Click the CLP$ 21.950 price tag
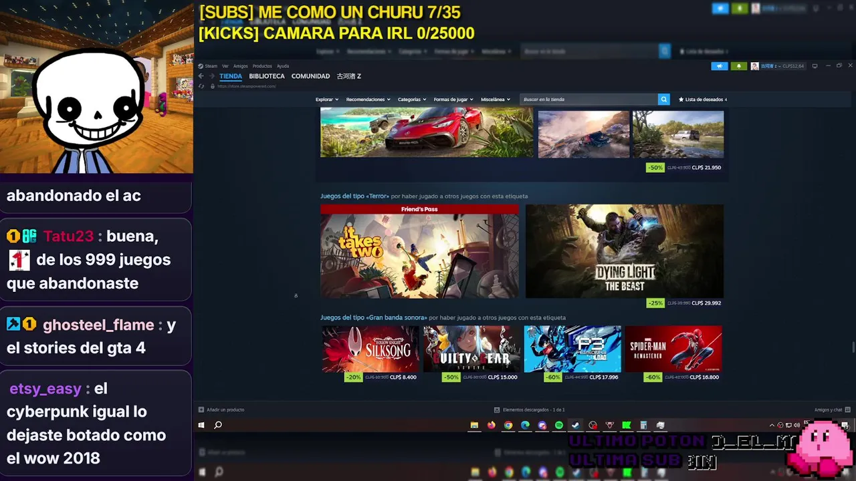The image size is (856, 481). 706,168
